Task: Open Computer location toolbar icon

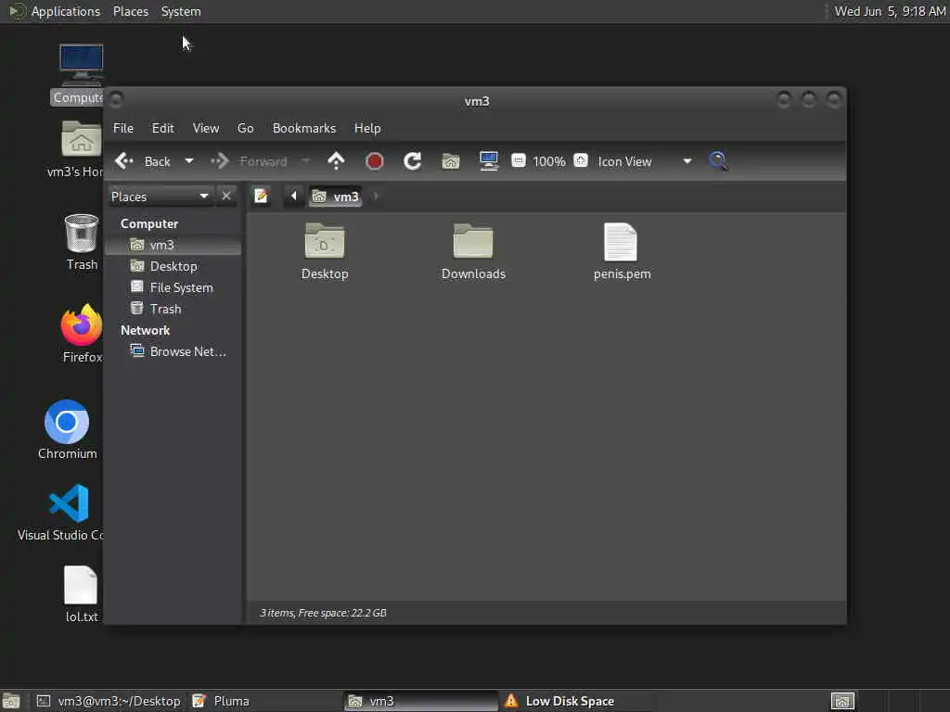Action: pos(488,161)
